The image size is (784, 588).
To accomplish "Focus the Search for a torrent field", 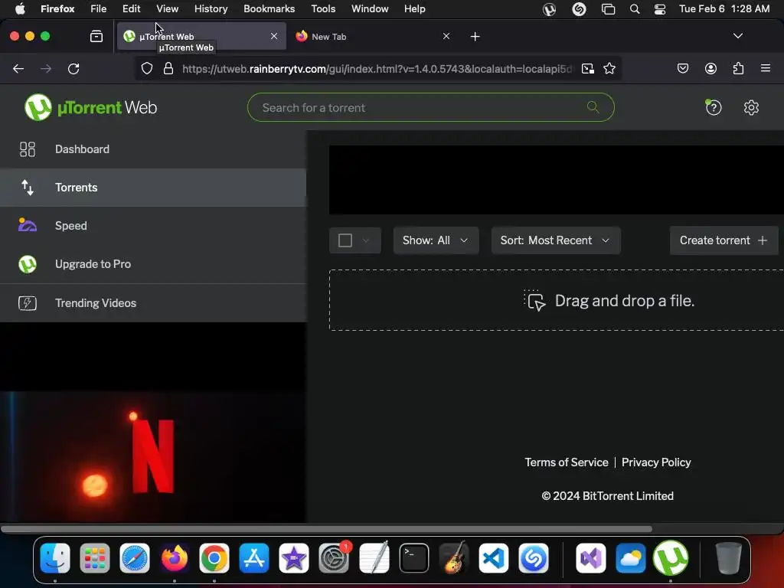I will (430, 107).
